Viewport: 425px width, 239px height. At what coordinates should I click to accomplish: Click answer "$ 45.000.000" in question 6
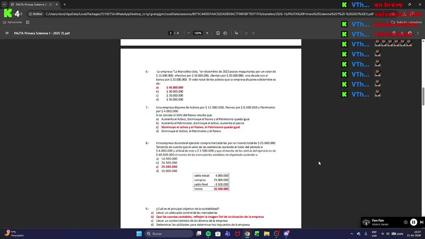coord(175,88)
